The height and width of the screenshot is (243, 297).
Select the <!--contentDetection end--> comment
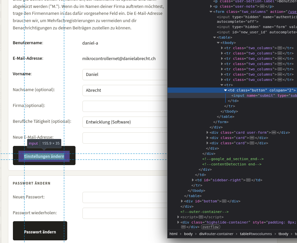(232, 164)
